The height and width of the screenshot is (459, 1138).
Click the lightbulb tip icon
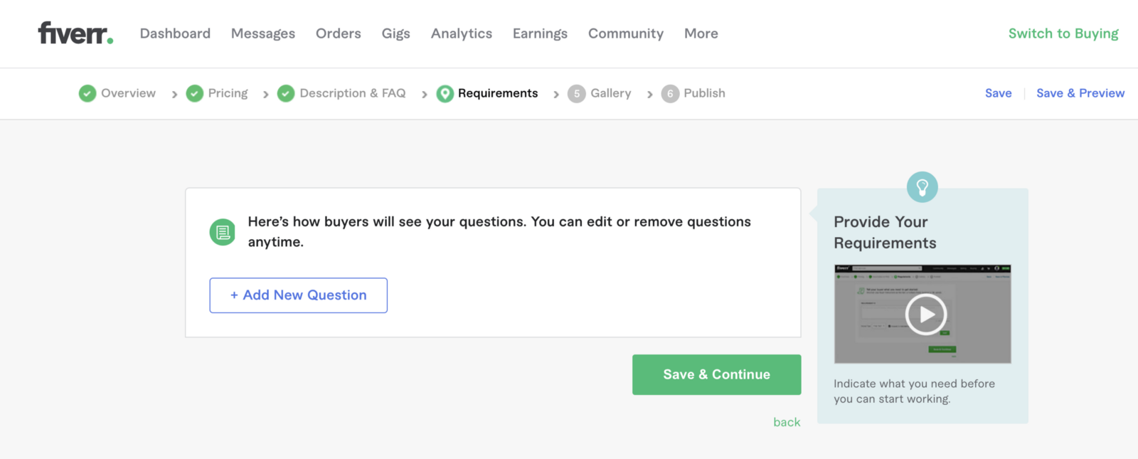922,187
